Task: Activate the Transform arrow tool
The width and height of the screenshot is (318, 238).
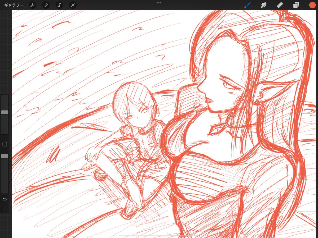Action: [73, 5]
